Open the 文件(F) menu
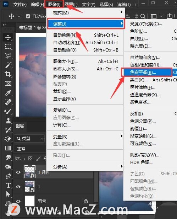This screenshot has height=219, width=177. (20, 5)
